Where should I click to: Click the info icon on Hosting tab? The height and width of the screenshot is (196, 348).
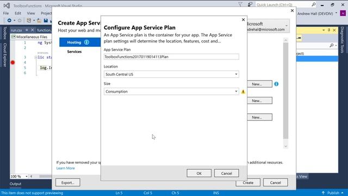point(86,42)
